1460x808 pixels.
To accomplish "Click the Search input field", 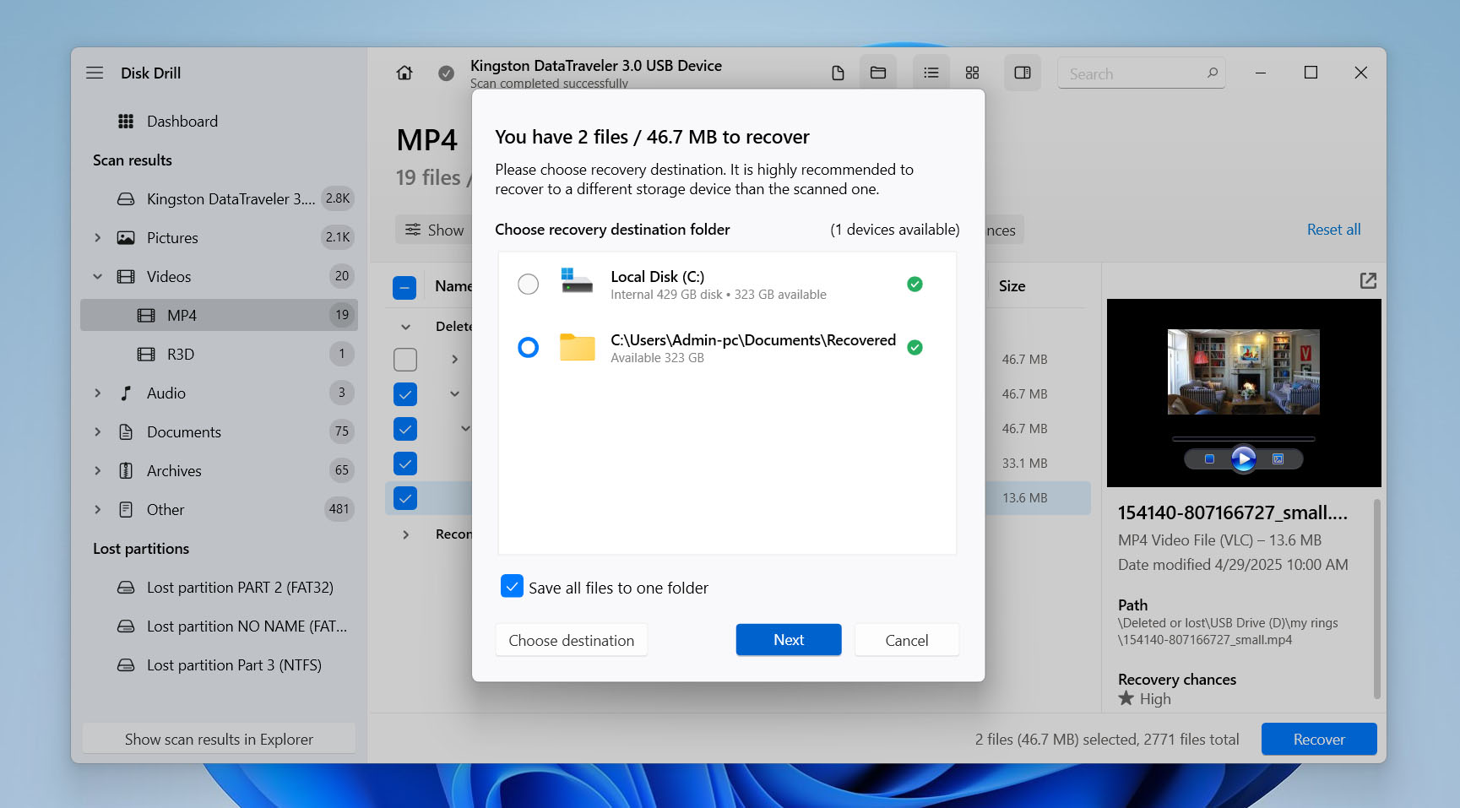I will 1142,73.
